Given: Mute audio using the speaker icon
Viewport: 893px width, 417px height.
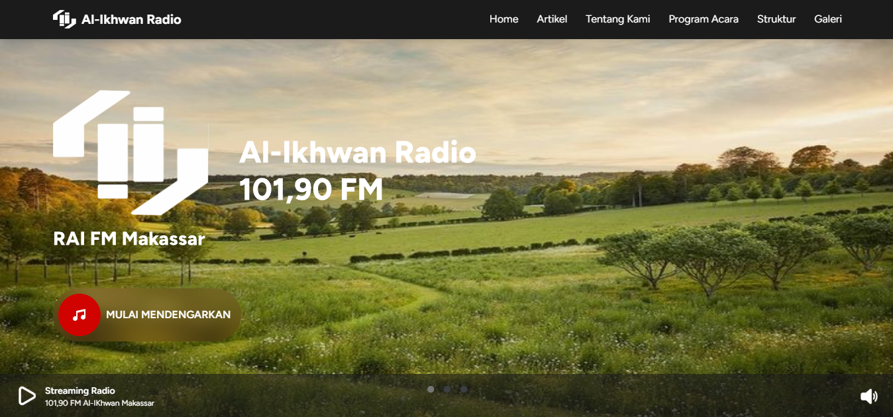Looking at the screenshot, I should coord(868,396).
